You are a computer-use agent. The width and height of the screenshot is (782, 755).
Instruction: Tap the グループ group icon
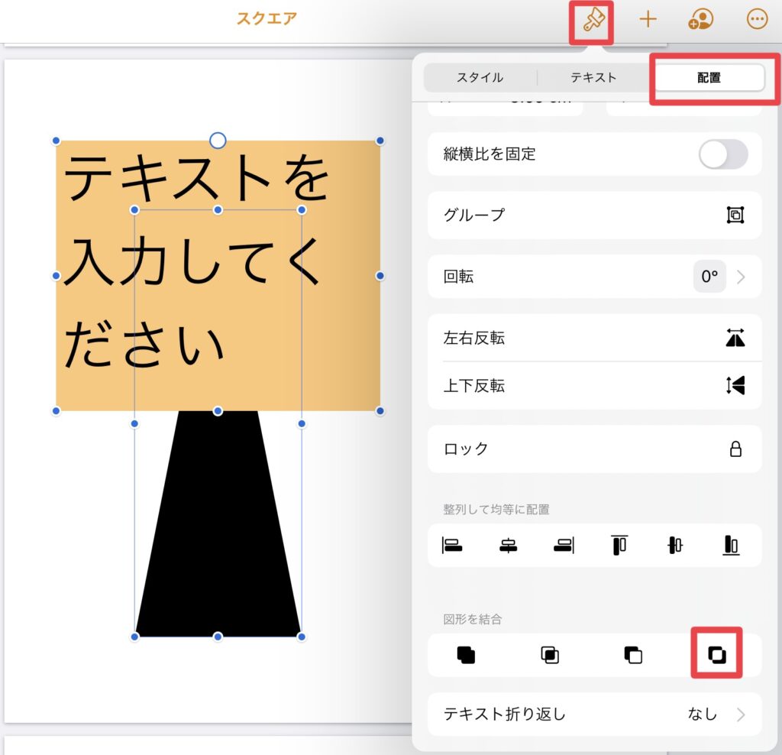pyautogui.click(x=735, y=215)
